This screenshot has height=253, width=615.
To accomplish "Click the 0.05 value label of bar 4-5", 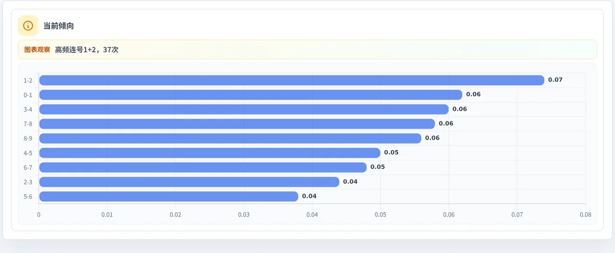I will pyautogui.click(x=391, y=152).
